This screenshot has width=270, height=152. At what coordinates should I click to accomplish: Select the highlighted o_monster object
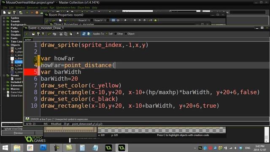click(19, 62)
